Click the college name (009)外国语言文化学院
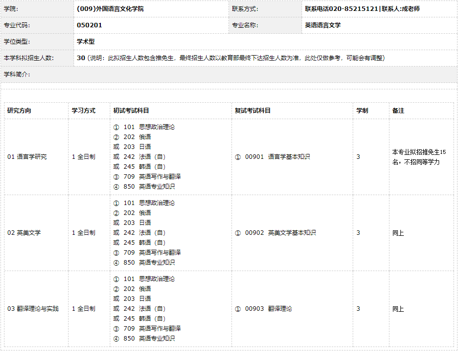458x351 pixels. [x=110, y=9]
